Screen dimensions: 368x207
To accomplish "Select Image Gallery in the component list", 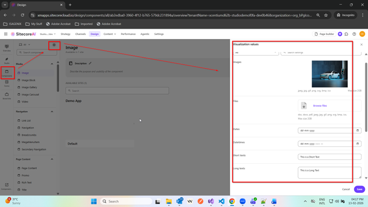I will [x=29, y=87].
